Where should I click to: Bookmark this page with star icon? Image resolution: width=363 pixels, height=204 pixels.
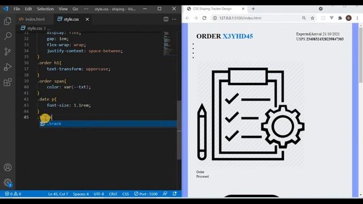pos(313,18)
